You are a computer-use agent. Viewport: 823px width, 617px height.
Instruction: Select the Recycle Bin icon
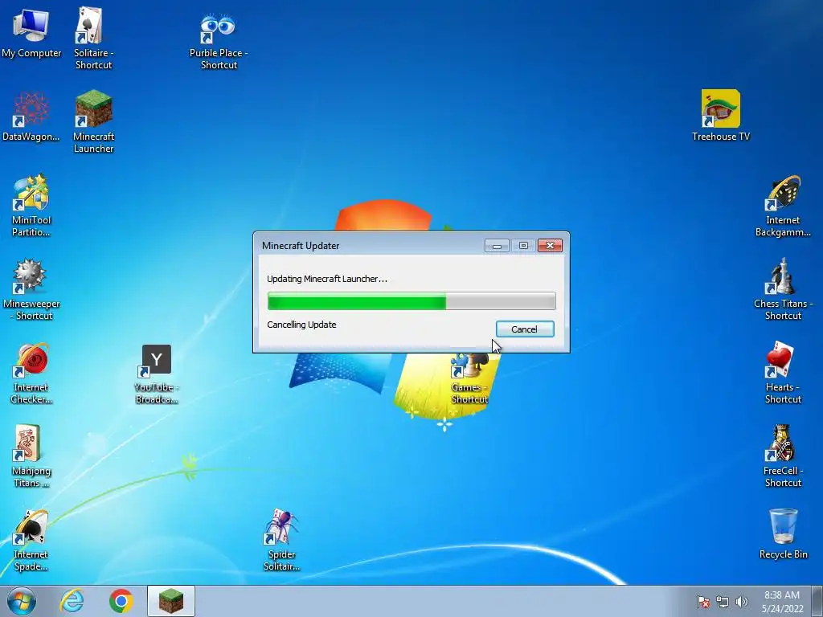(x=783, y=533)
